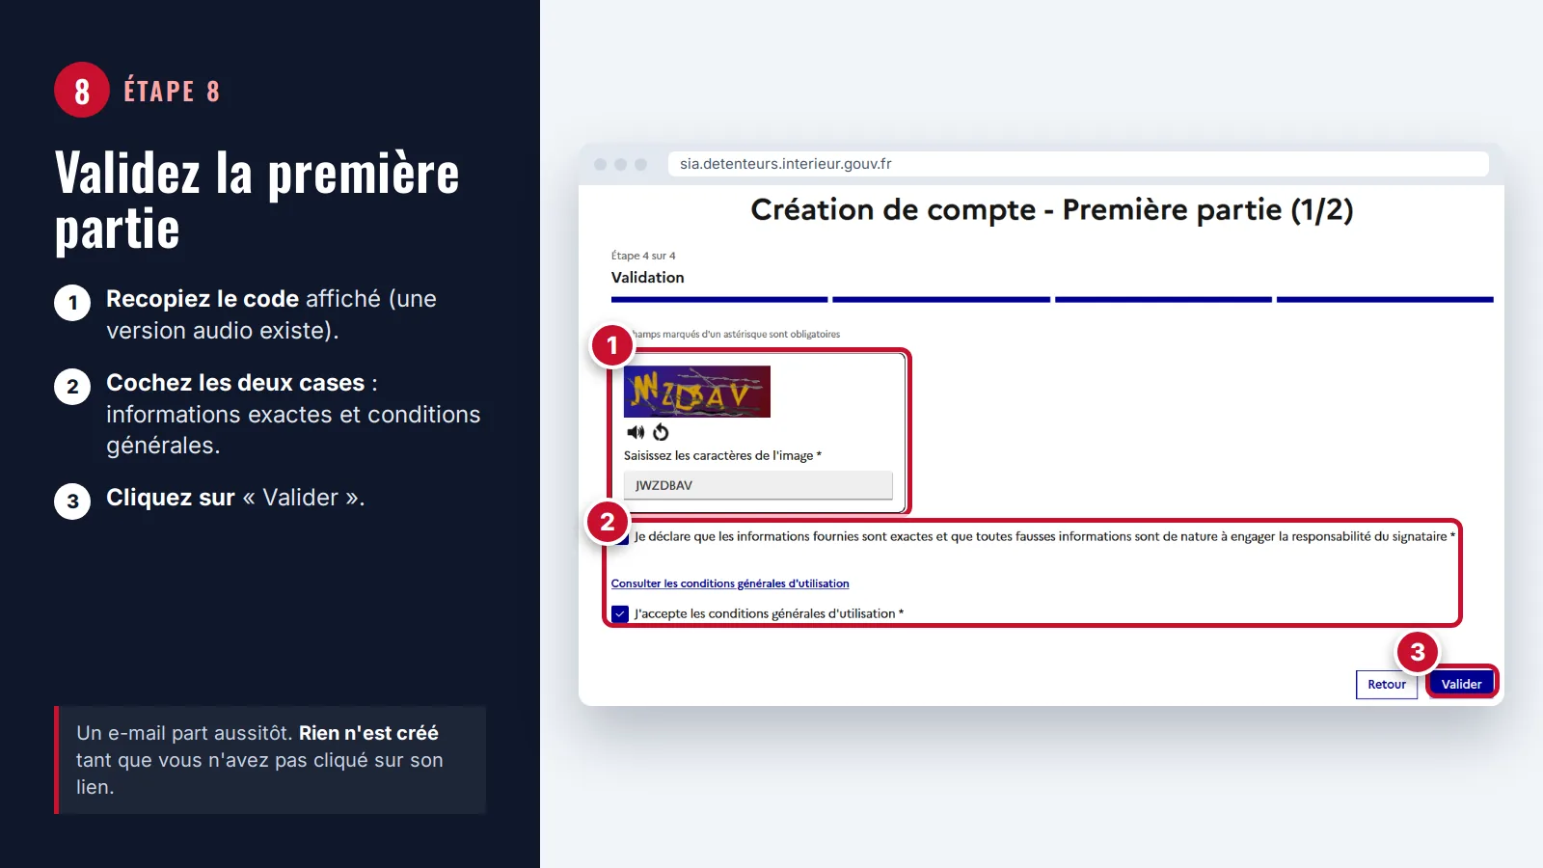Click the 'Validation' step title
This screenshot has width=1543, height=868.
pos(647,277)
